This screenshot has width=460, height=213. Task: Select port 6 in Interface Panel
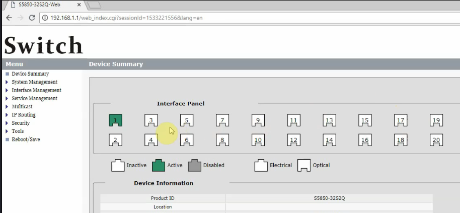coord(187,140)
